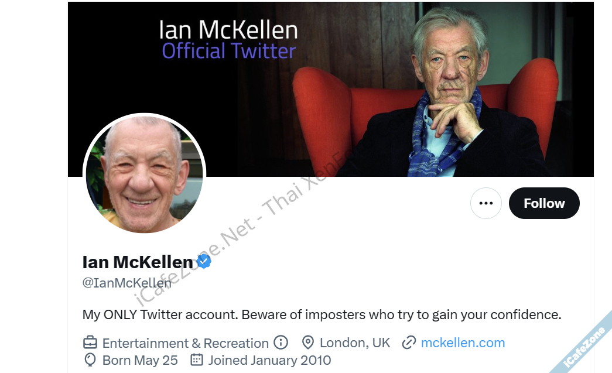
Task: Click the info icon beside Entertainment & Recreation
Action: (x=281, y=343)
